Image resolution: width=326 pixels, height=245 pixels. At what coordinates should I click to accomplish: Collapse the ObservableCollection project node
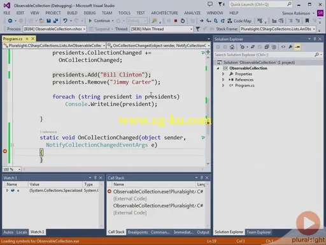(x=218, y=68)
